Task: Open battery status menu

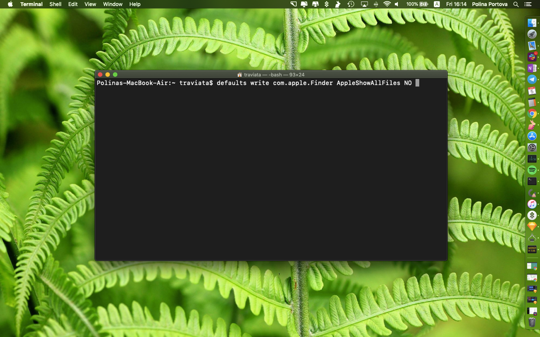Action: 417,4
